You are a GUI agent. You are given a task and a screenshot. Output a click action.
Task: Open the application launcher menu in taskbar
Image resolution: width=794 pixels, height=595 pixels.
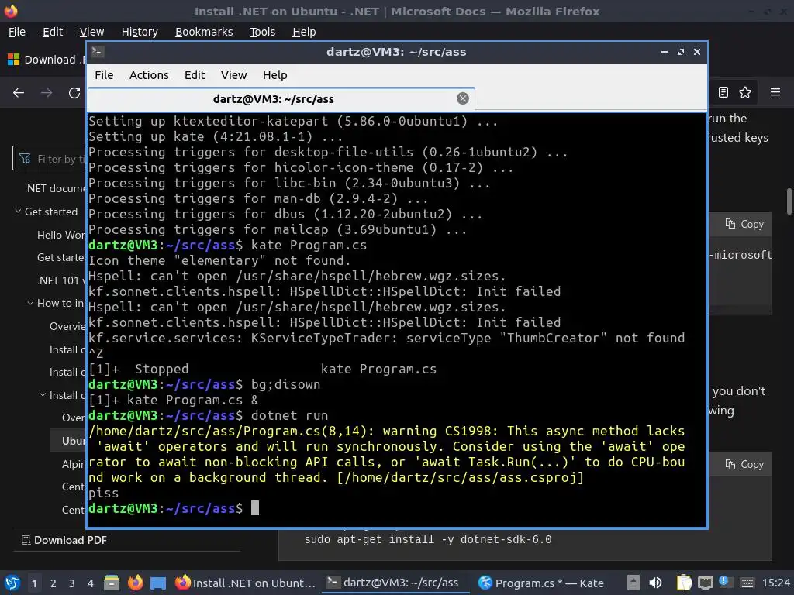tap(12, 583)
